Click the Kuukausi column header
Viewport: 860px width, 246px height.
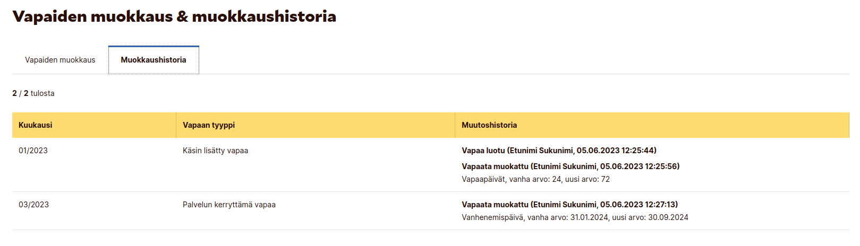94,125
